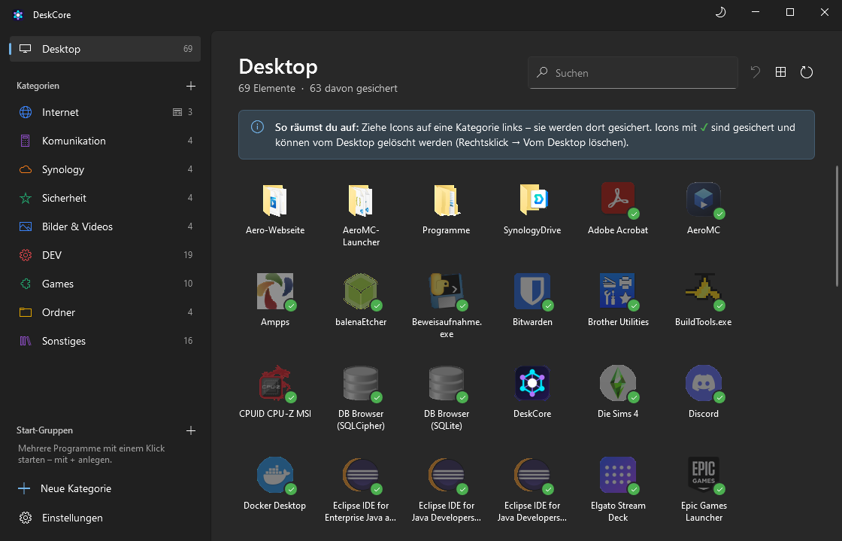Open the Sicherheit category
The height and width of the screenshot is (541, 842).
[105, 198]
